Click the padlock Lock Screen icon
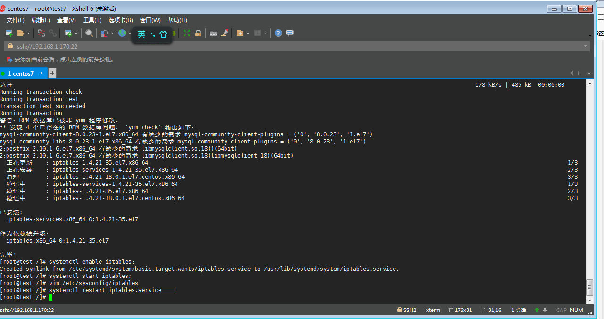This screenshot has width=604, height=319. pyautogui.click(x=198, y=33)
